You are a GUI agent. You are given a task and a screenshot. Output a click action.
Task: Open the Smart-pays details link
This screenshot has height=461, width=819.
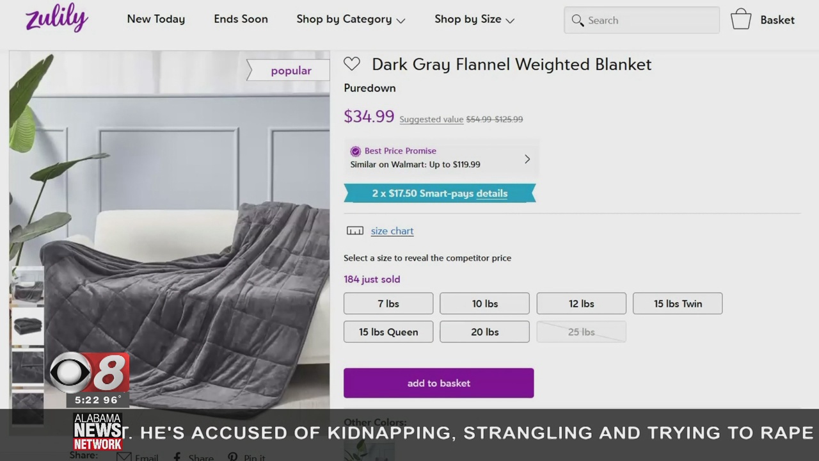491,193
